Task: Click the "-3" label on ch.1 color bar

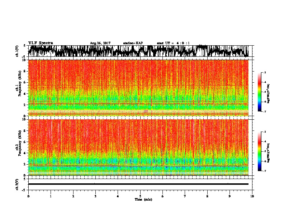Action: (x=265, y=72)
